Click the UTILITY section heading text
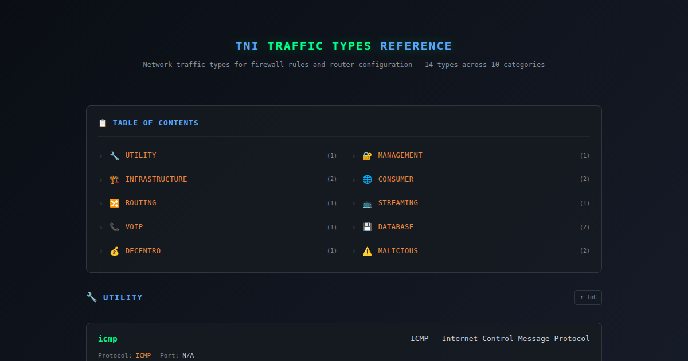Viewport: 688px width, 361px height. [x=123, y=297]
